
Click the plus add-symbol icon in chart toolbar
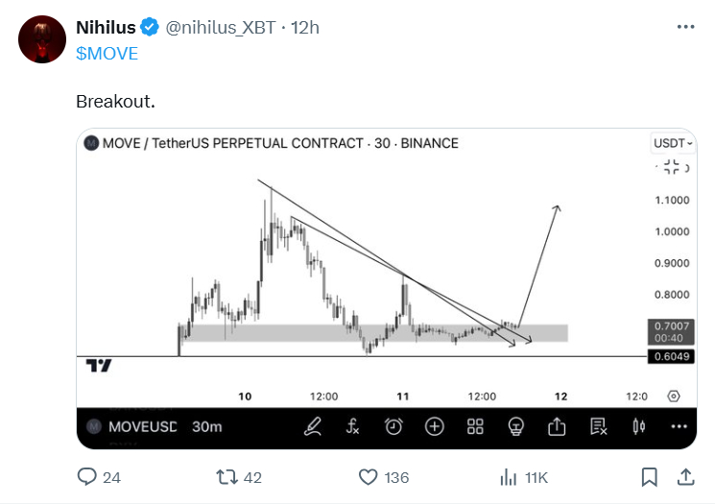pyautogui.click(x=434, y=426)
